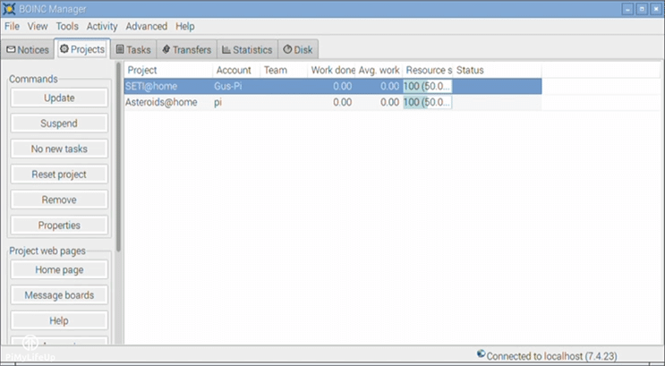Viewport: 665px width, 366px height.
Task: Close the BOINC Manager window
Action: [x=656, y=9]
